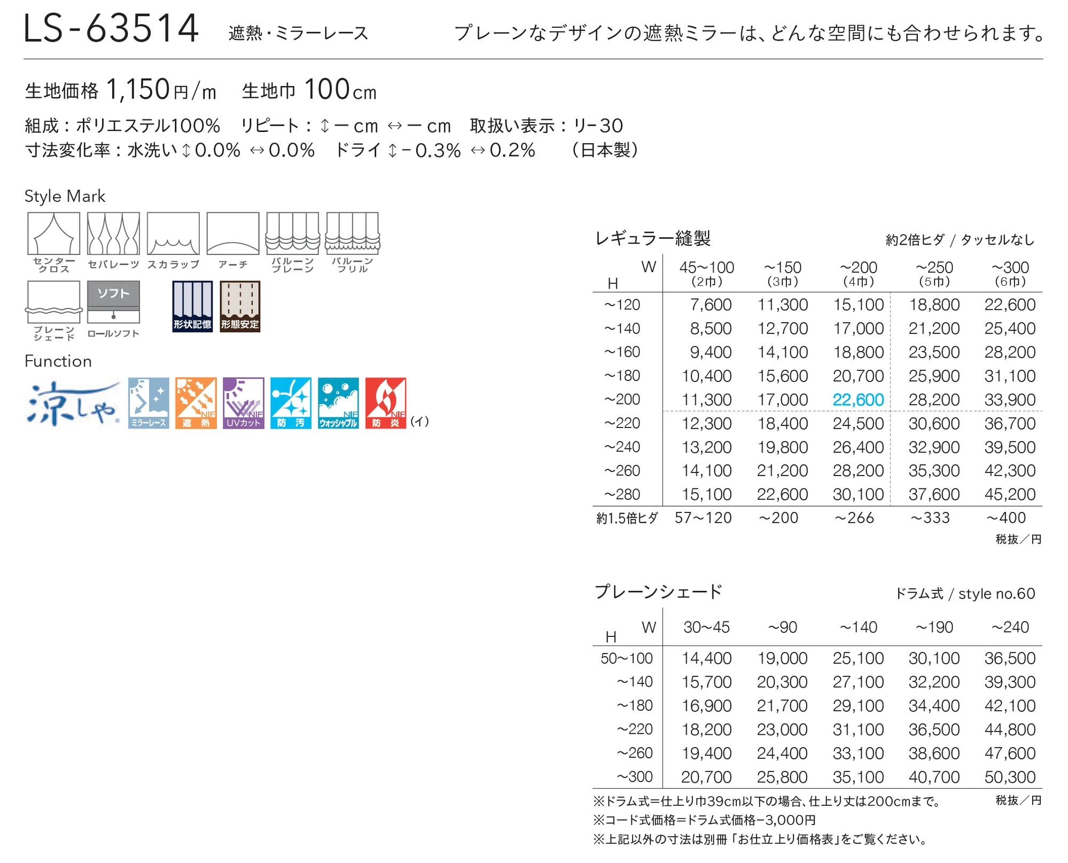1068x863 pixels.
Task: Click the 45,200 price cell
Action: 1010,494
